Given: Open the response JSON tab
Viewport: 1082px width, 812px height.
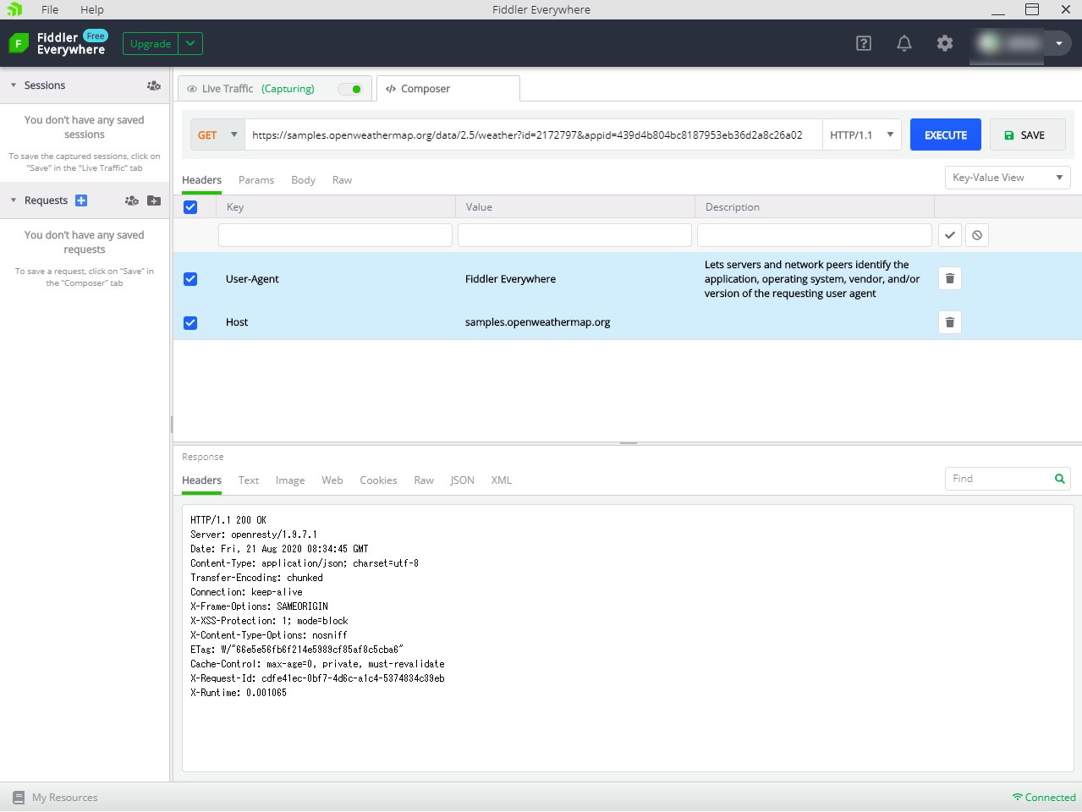Looking at the screenshot, I should 462,480.
